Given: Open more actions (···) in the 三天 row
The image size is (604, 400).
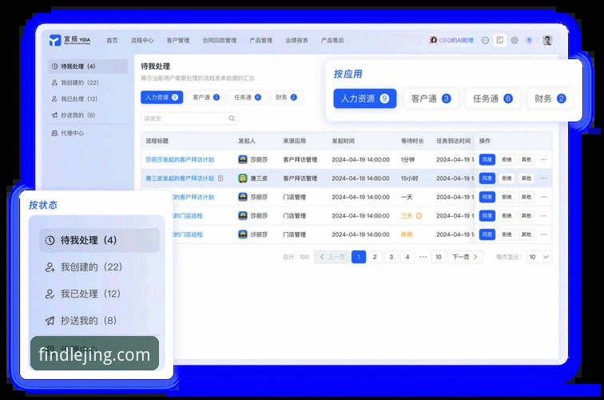Looking at the screenshot, I should coord(543,216).
